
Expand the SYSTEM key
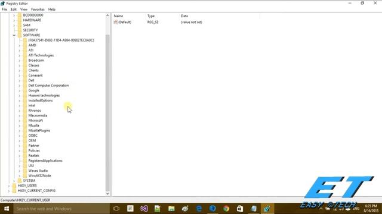click(x=14, y=181)
